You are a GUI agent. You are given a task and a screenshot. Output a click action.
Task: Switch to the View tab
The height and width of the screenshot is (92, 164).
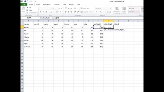(78, 5)
